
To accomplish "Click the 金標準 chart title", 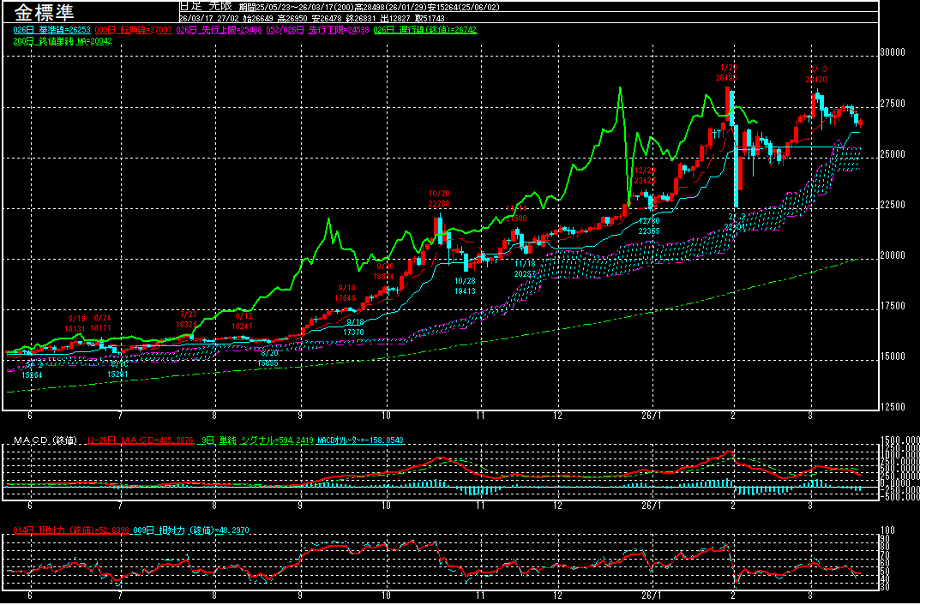I will point(44,12).
